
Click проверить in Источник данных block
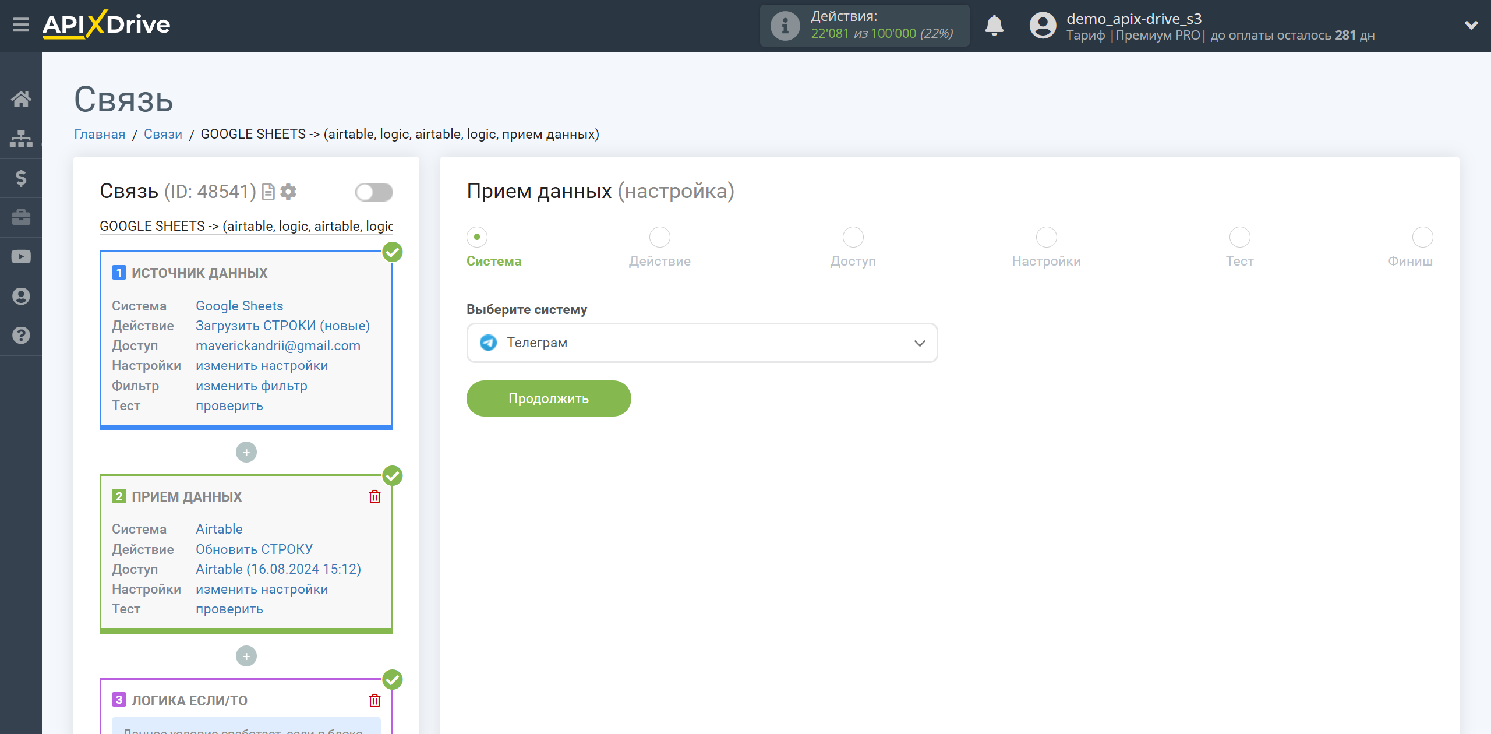click(x=229, y=405)
